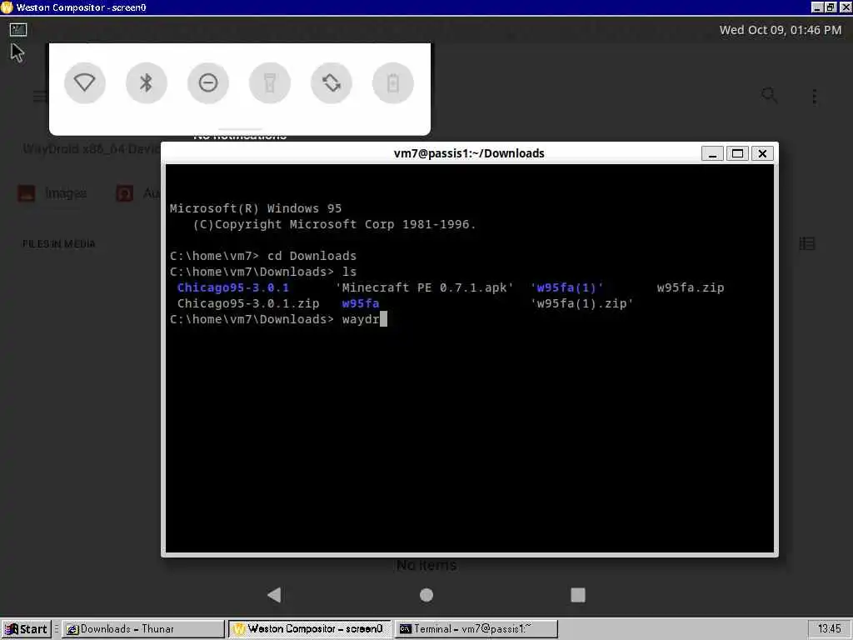Image resolution: width=853 pixels, height=640 pixels.
Task: Close the vm7@passis1 terminal window
Action: pos(762,153)
